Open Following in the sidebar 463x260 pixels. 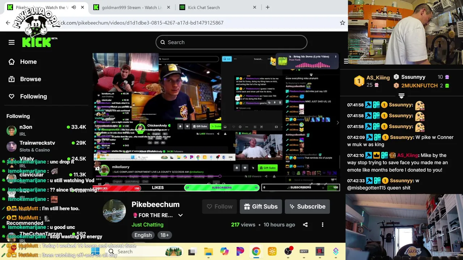pos(28,96)
